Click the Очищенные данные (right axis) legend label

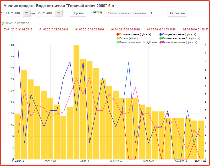(x=179, y=34)
